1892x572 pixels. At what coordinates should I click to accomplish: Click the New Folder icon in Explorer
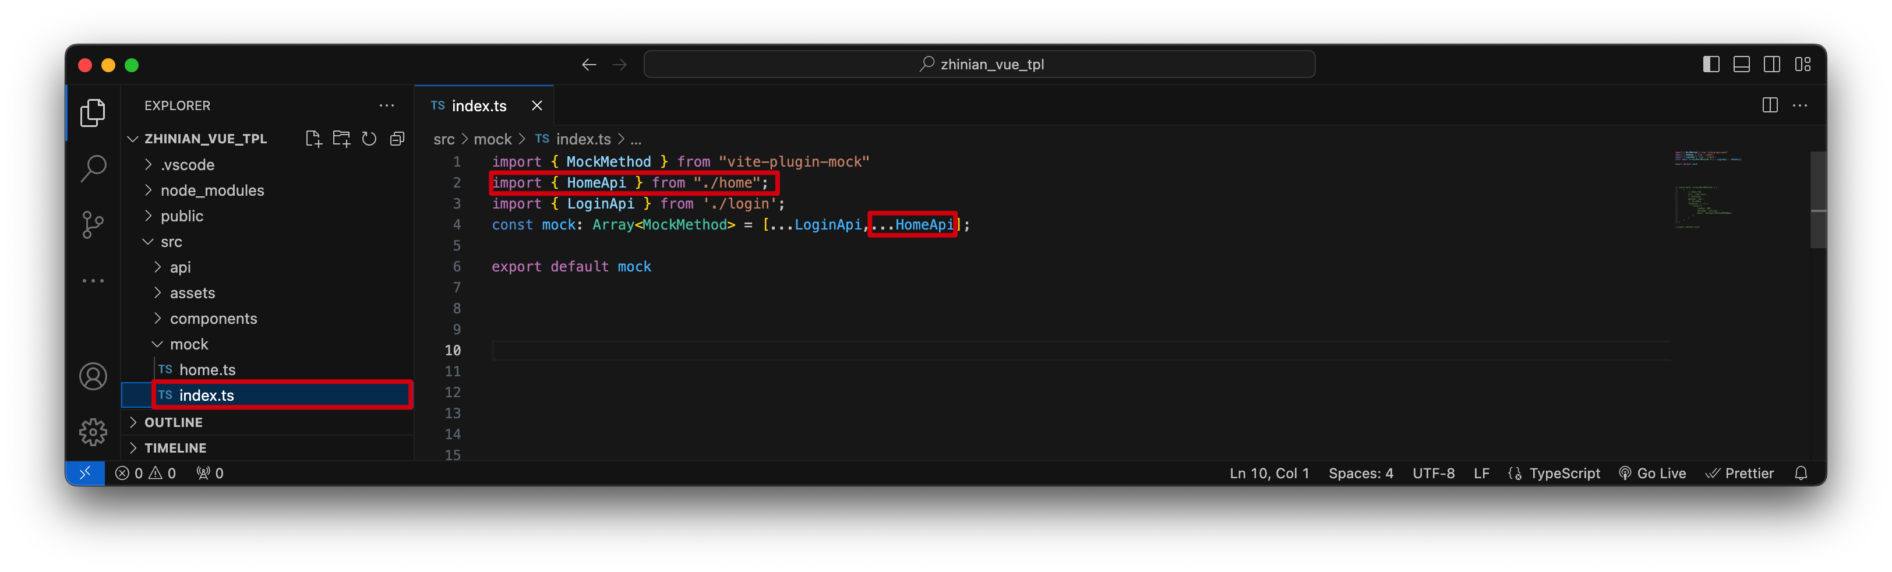point(341,139)
